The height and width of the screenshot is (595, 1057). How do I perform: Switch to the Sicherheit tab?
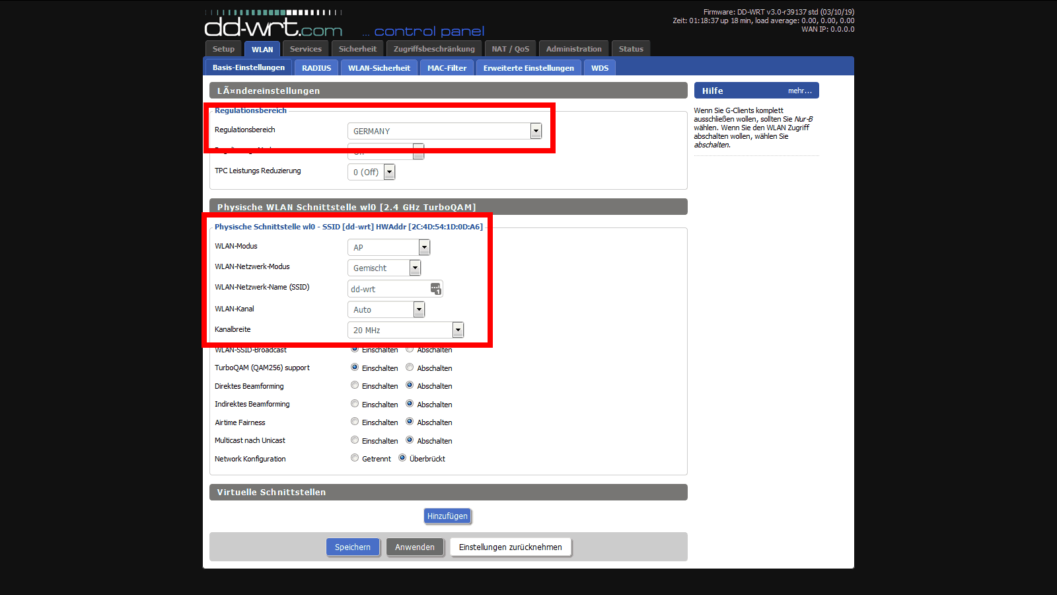pyautogui.click(x=357, y=49)
